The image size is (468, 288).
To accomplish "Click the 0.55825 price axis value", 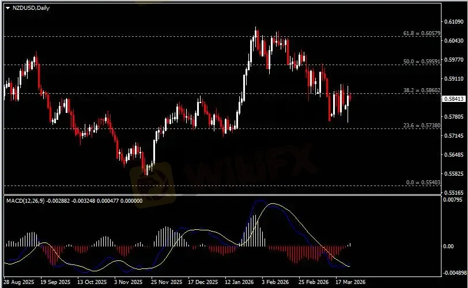I will (454, 173).
